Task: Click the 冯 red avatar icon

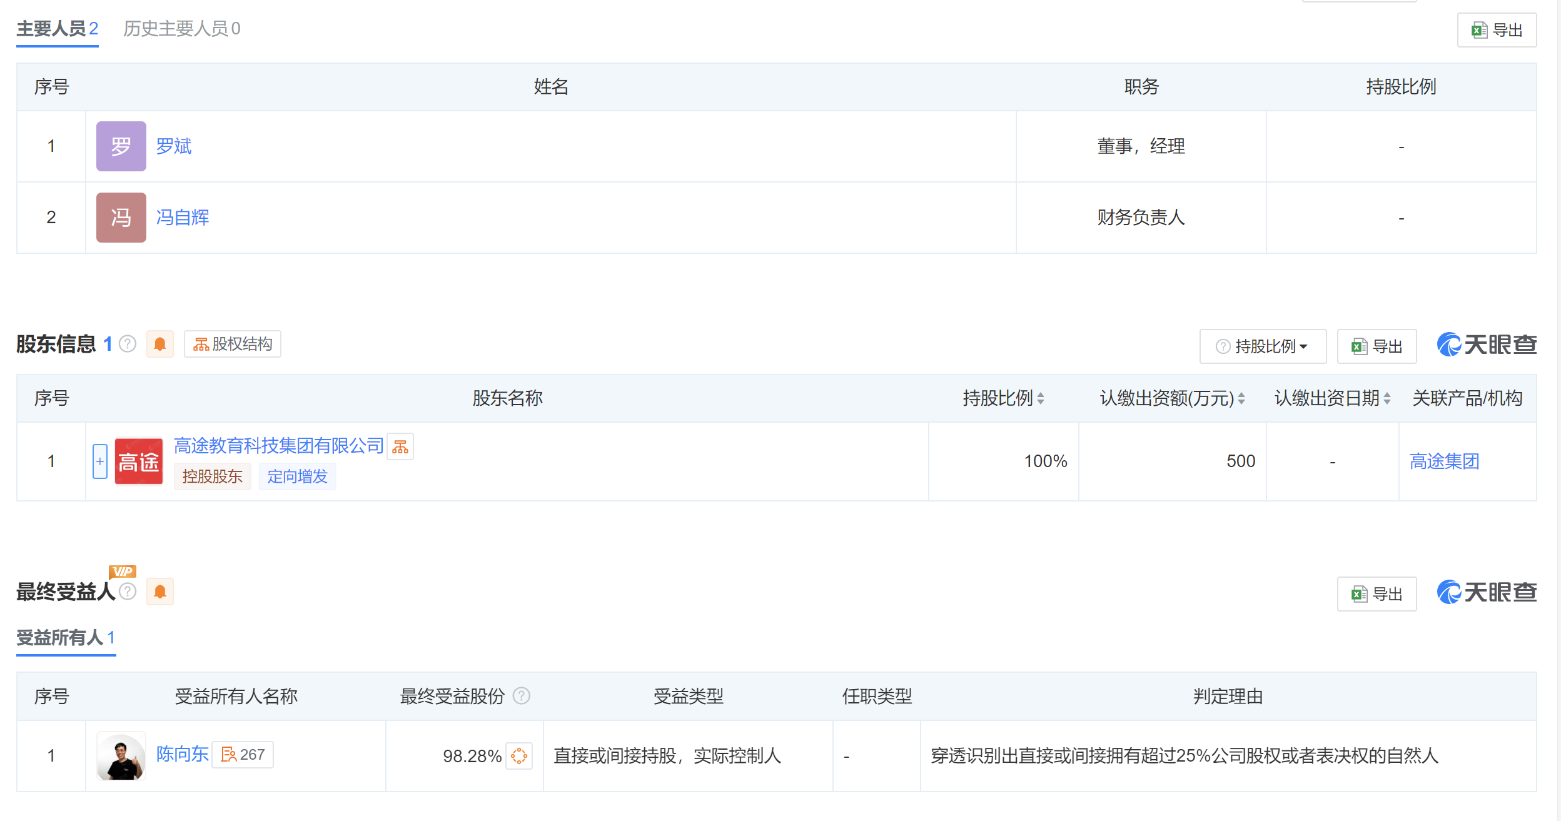Action: (121, 218)
